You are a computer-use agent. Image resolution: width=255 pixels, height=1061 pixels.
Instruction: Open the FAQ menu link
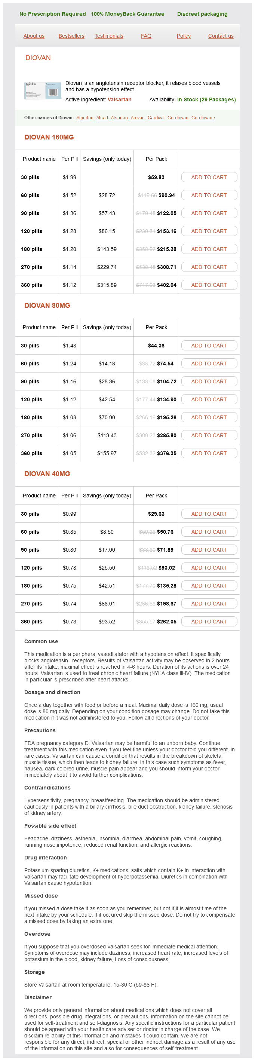(146, 36)
